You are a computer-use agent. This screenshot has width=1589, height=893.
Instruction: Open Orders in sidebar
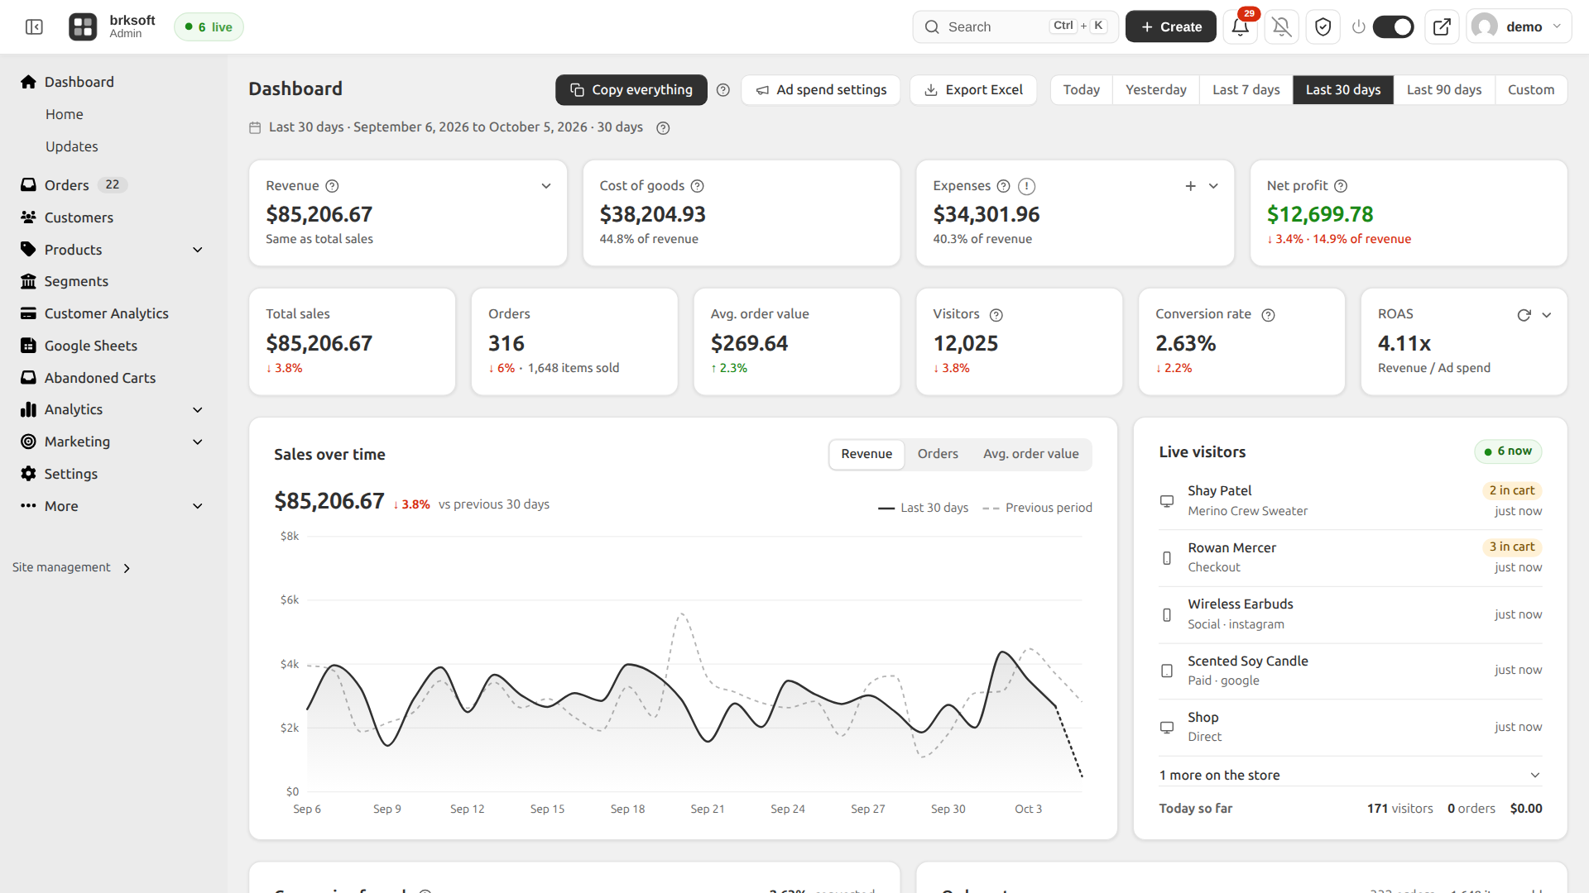coord(66,185)
